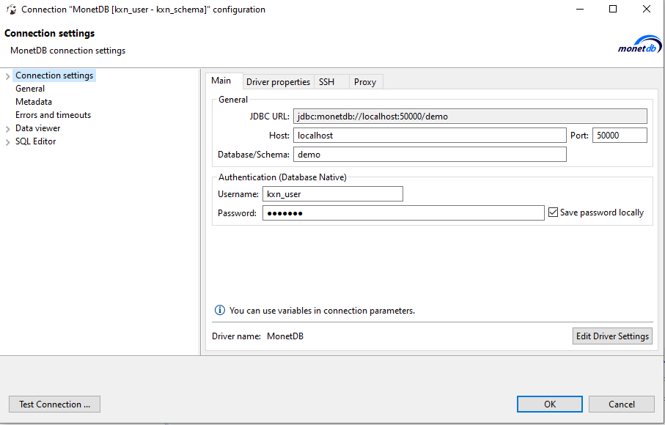This screenshot has height=425, width=665.
Task: Click 'Authentication (Database Native)' group label
Action: coord(282,177)
